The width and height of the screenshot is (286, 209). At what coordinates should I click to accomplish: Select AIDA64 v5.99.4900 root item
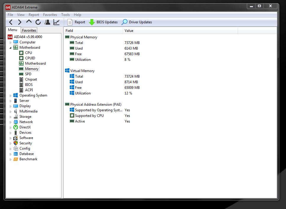point(28,37)
